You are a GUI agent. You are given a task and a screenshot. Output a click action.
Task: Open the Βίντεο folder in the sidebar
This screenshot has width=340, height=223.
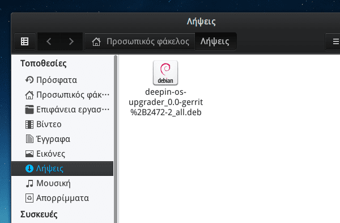pos(62,124)
